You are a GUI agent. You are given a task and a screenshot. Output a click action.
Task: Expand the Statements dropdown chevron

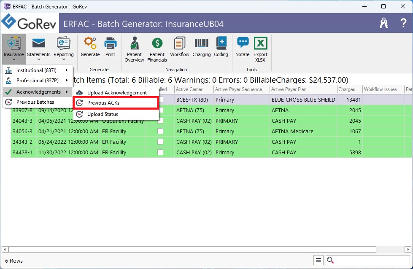point(39,60)
